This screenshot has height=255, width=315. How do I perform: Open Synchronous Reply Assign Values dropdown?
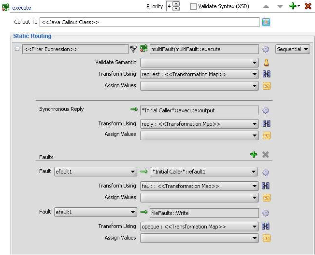click(199, 135)
